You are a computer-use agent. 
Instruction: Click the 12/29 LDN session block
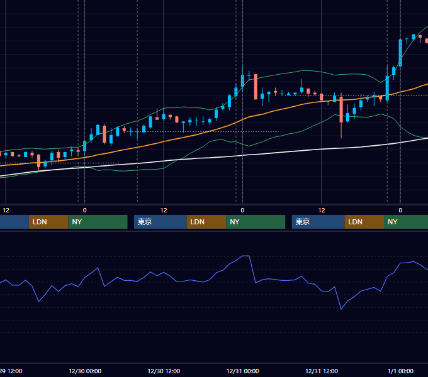(48, 222)
